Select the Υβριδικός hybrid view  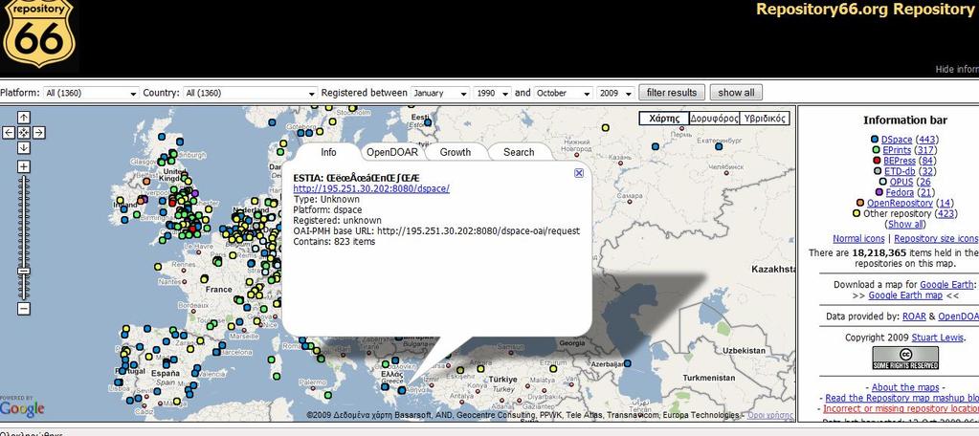tap(765, 119)
